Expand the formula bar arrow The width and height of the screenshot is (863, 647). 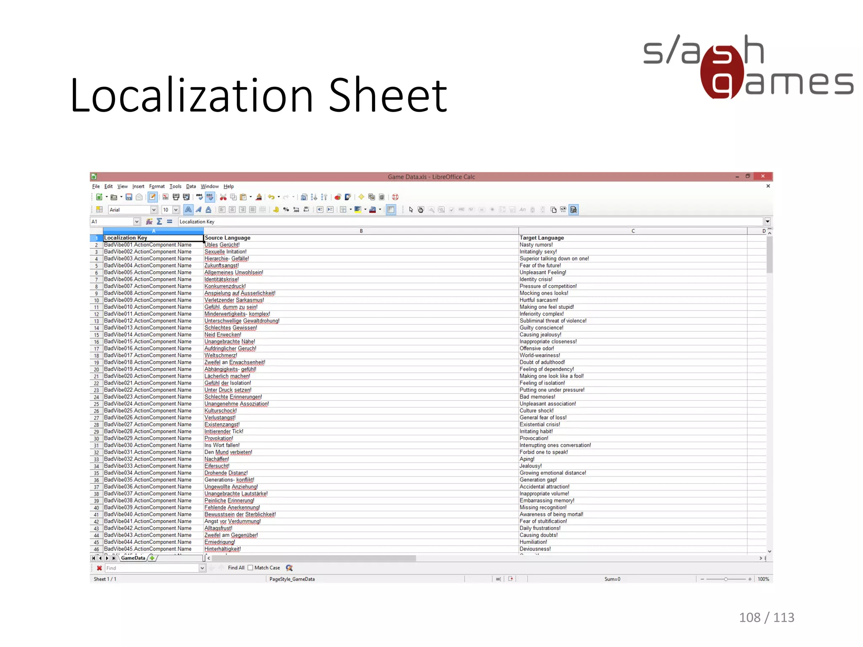tap(768, 222)
